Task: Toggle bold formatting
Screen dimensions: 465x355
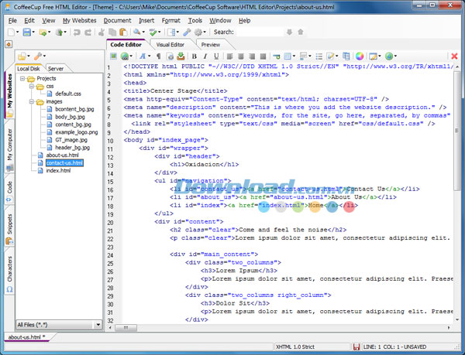Action: click(195, 56)
